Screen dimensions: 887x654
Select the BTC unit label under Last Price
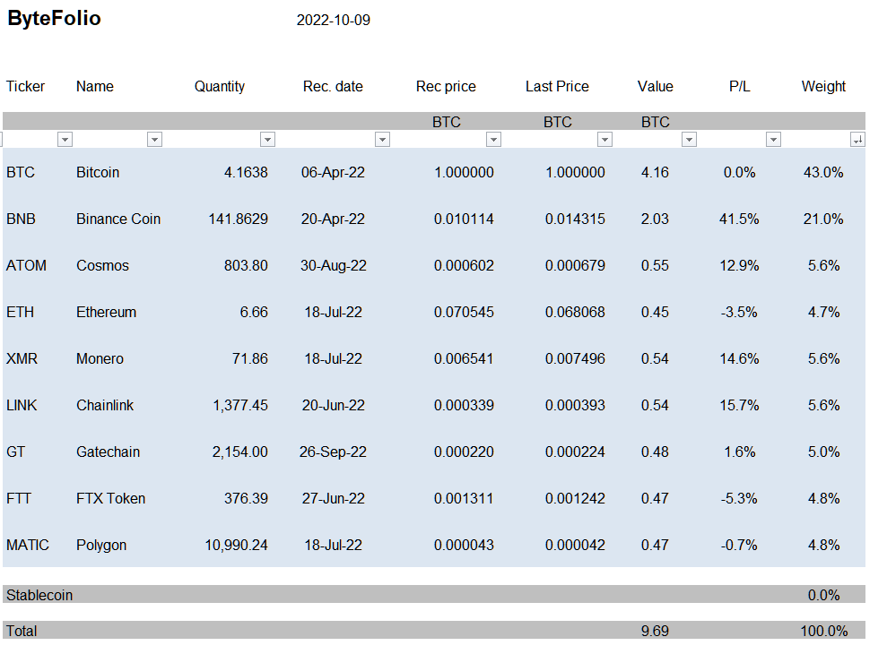pos(558,122)
